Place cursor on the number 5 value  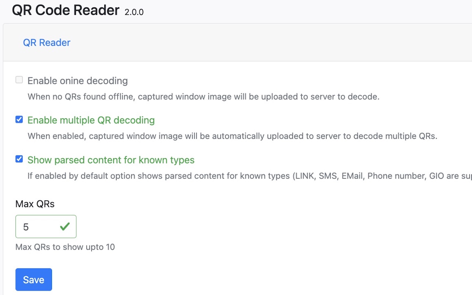pyautogui.click(x=26, y=227)
